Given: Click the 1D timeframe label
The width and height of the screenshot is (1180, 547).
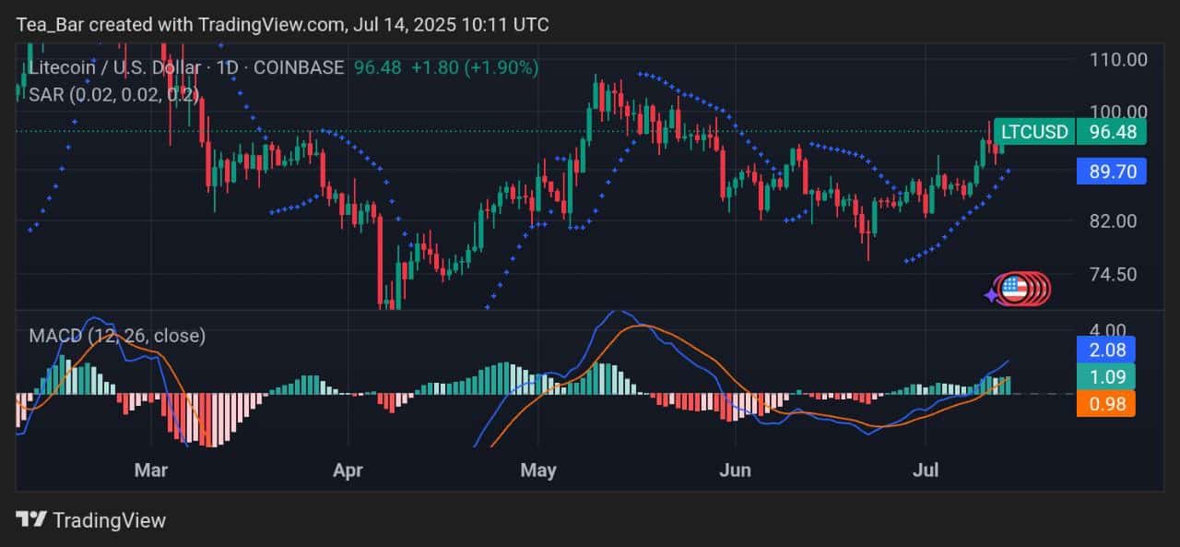Looking at the screenshot, I should point(228,67).
